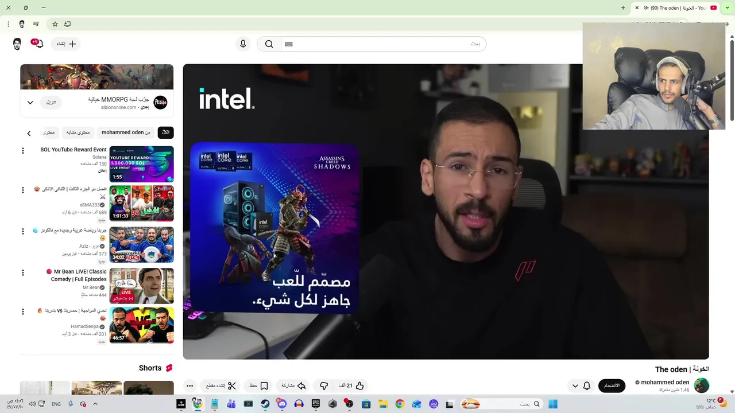The image size is (735, 413).
Task: Open the virtual keyboard icon in search box
Action: 289,44
